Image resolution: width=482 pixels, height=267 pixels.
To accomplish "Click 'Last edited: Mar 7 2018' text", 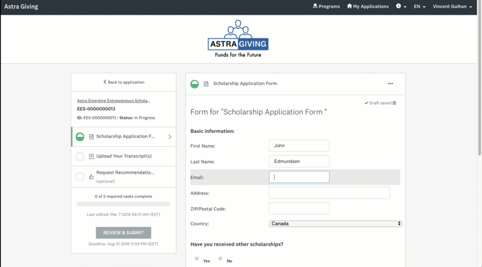I will coord(124,215).
